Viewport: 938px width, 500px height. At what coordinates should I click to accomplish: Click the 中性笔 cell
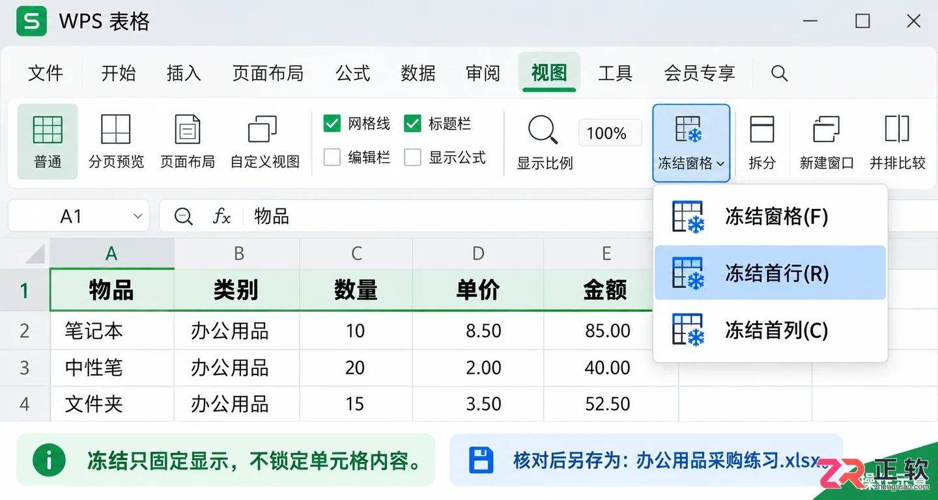112,368
